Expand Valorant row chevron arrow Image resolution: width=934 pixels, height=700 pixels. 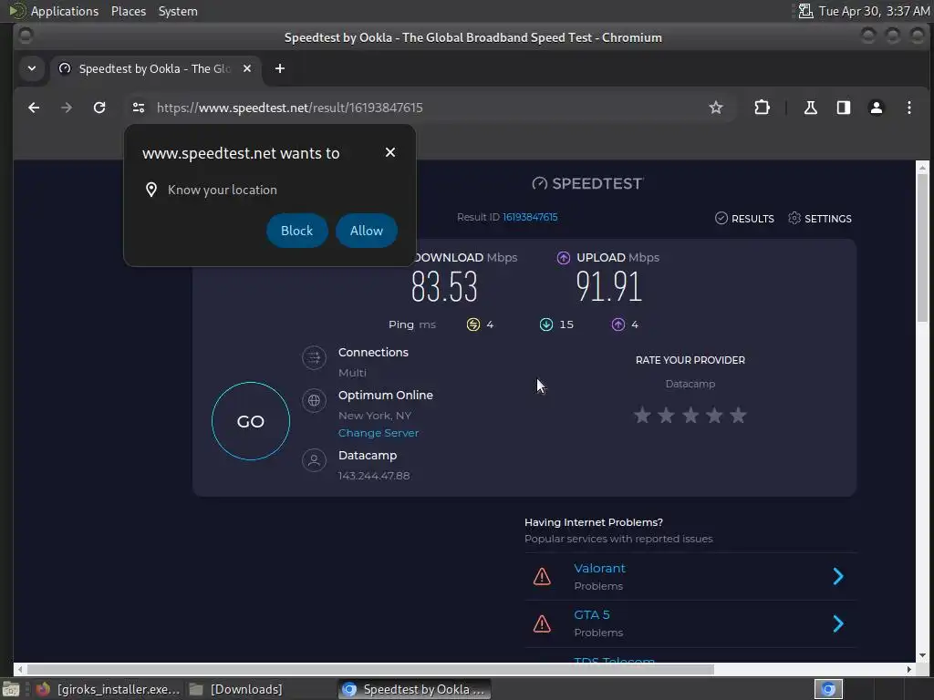click(838, 576)
